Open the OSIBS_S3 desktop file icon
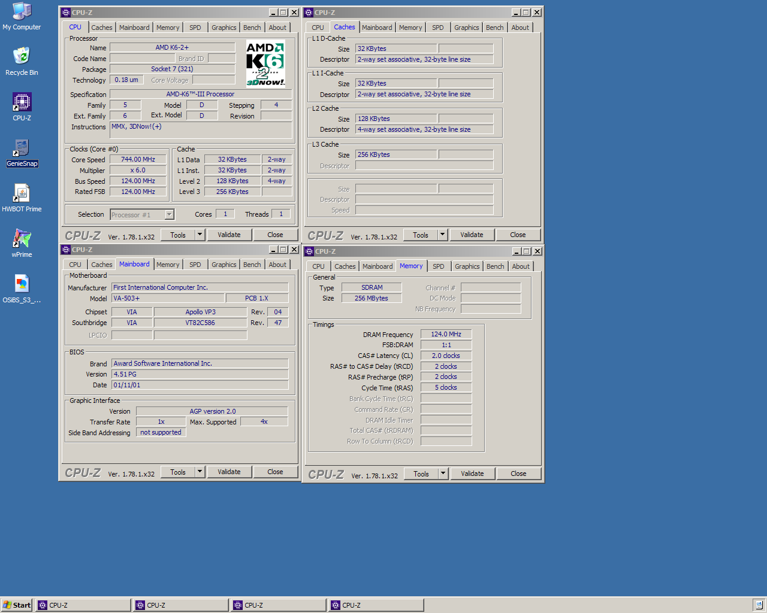 coord(22,289)
